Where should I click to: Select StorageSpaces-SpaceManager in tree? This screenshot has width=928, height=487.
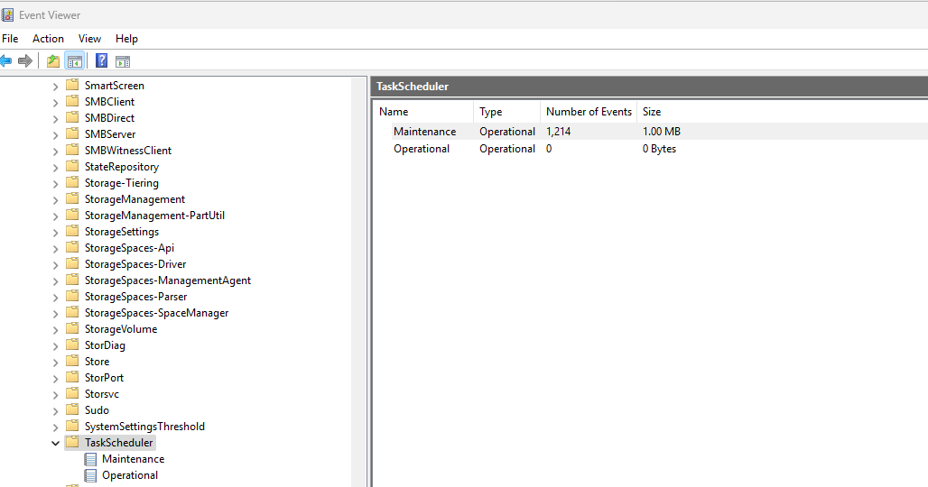pyautogui.click(x=156, y=313)
